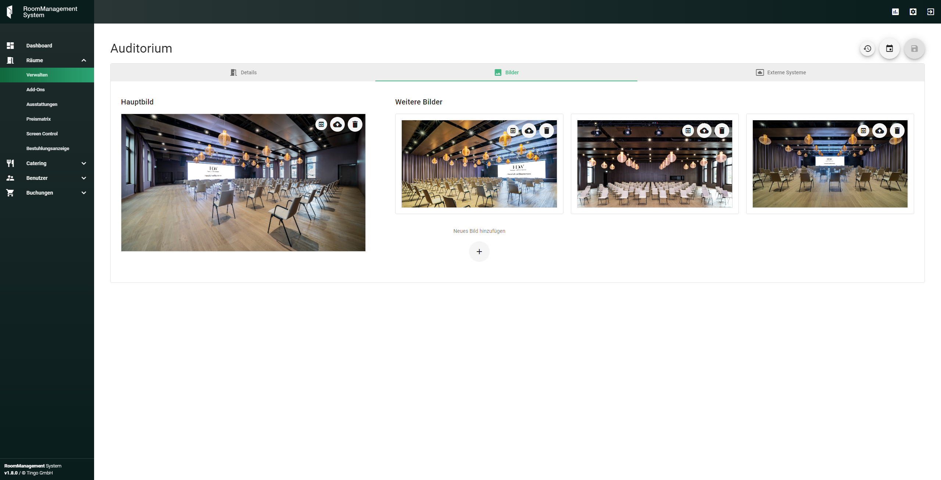
Task: Delete the first Weitere Bilder image
Action: [x=546, y=131]
